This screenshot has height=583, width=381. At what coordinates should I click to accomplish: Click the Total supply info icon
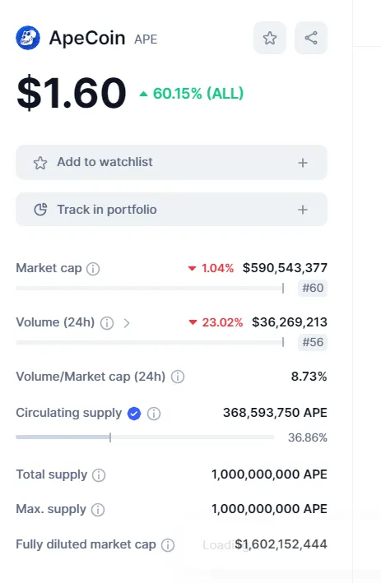(x=99, y=474)
